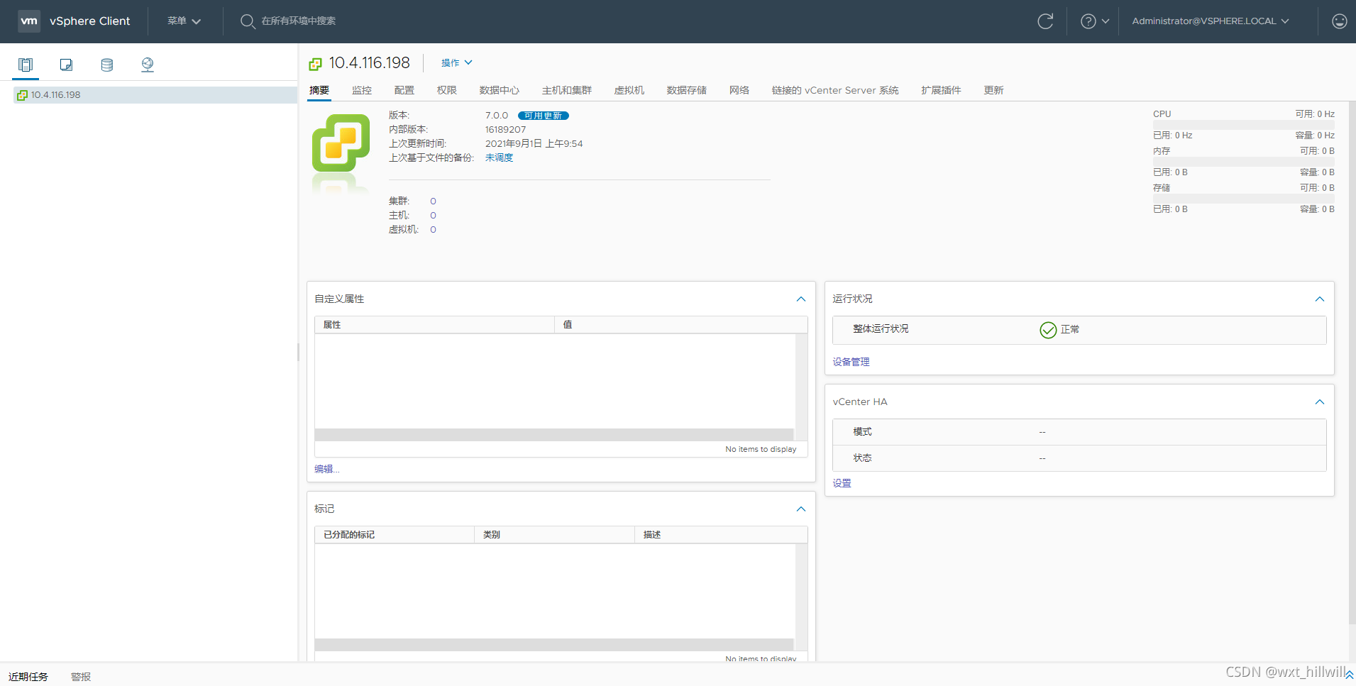Click the vSphere Client title text
Image resolution: width=1356 pixels, height=686 pixels.
[90, 21]
